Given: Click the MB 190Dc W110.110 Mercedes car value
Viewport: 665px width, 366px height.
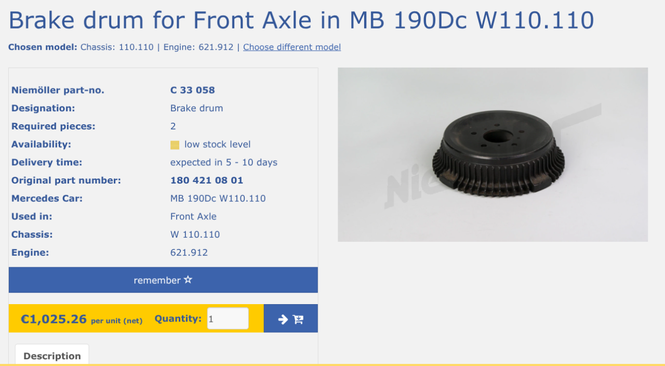Looking at the screenshot, I should coord(218,199).
